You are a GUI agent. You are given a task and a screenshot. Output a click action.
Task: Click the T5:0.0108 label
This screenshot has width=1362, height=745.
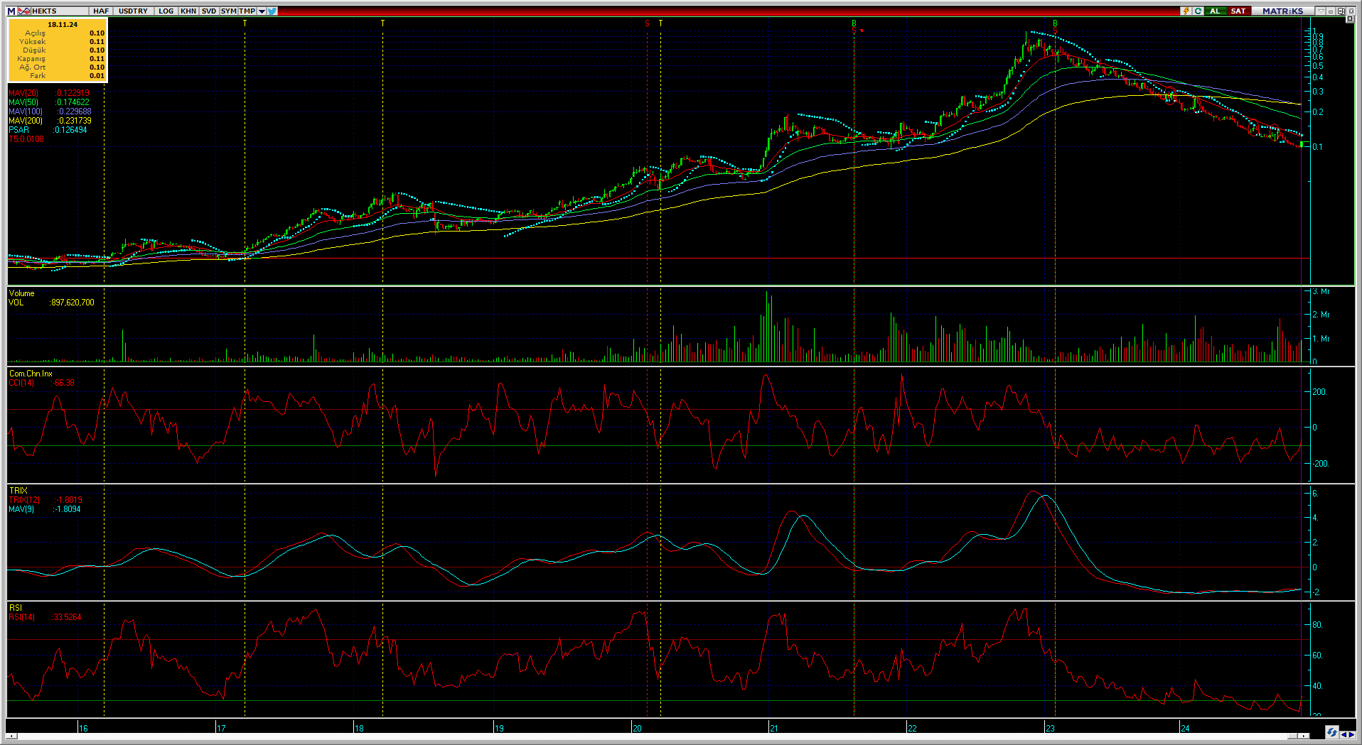(26, 139)
